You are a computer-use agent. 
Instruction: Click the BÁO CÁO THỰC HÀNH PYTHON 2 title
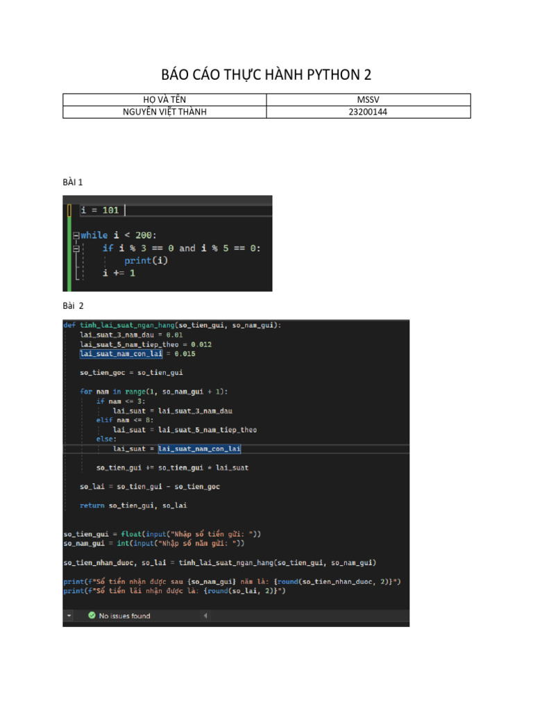266,75
